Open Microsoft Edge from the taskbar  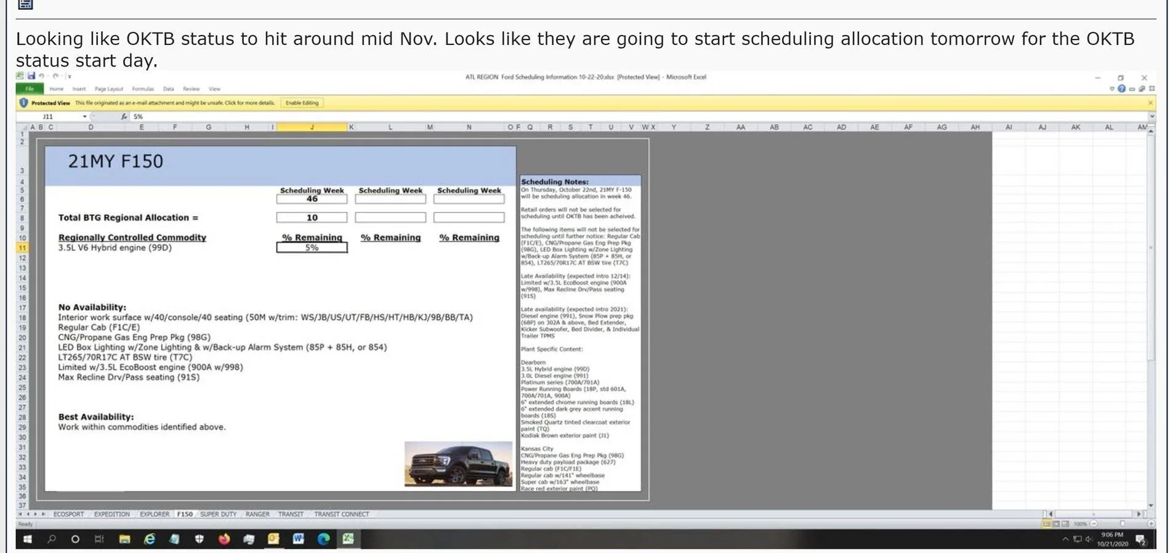[323, 539]
